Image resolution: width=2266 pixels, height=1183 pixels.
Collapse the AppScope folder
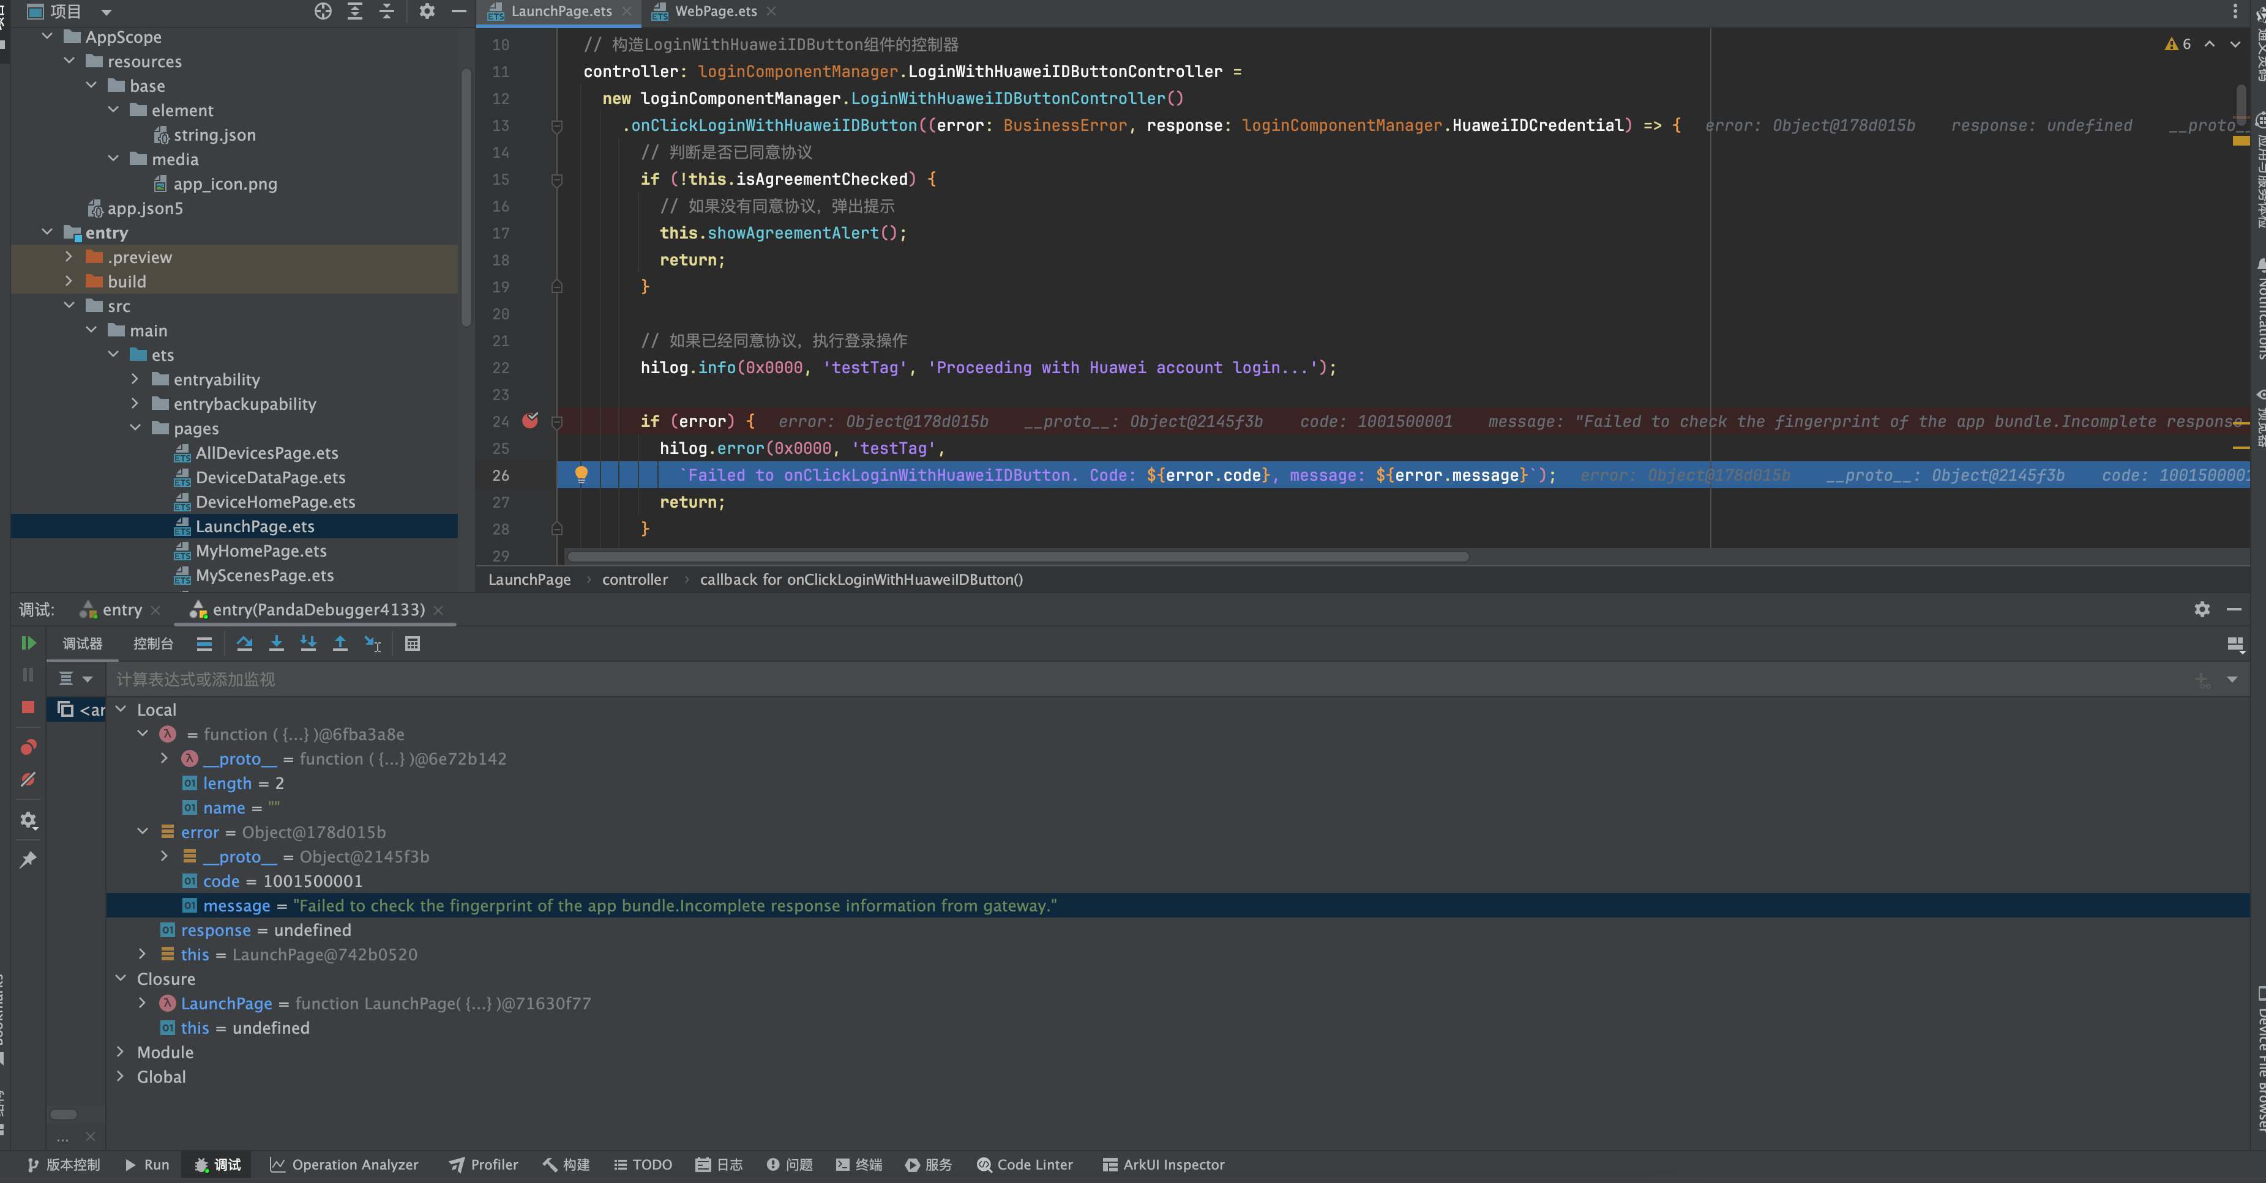47,36
